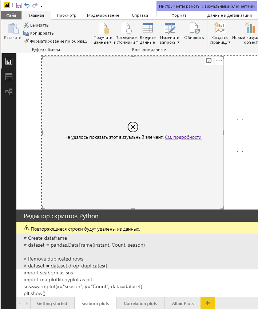Click Новый визуальный объект button
This screenshot has height=309, width=258.
(245, 34)
